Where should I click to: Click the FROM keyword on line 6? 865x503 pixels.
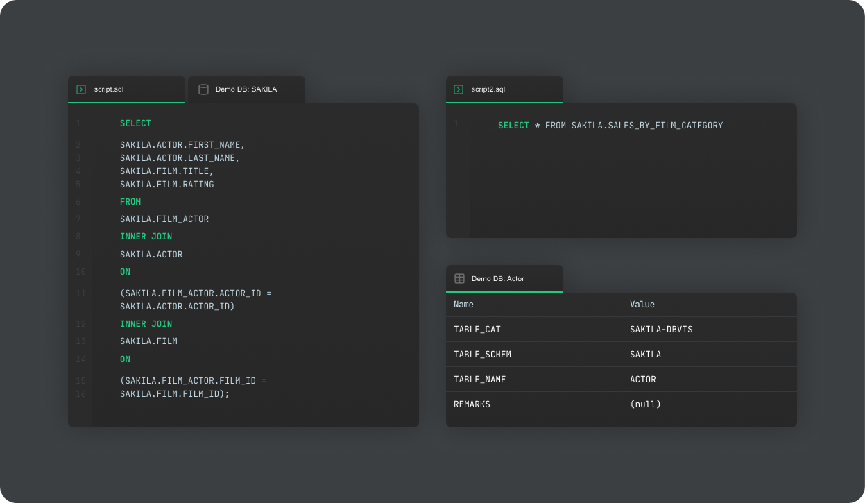(x=130, y=201)
